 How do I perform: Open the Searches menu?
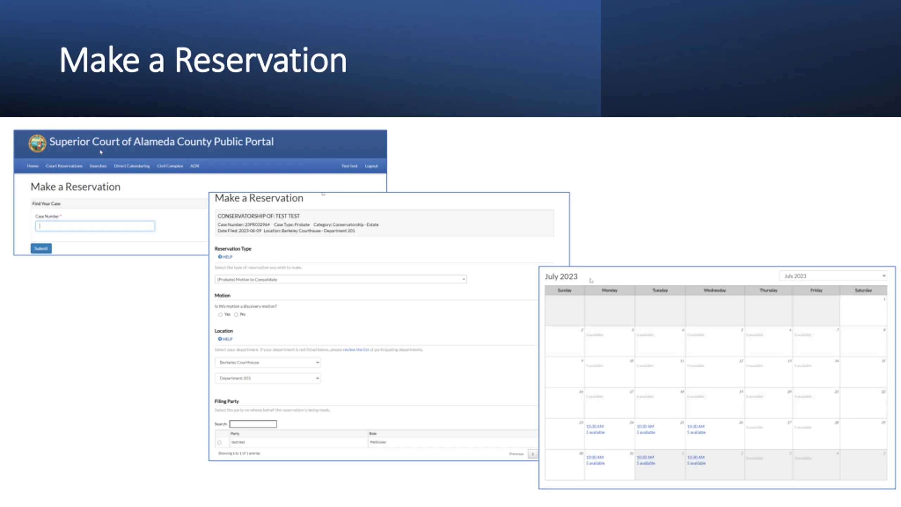(98, 166)
